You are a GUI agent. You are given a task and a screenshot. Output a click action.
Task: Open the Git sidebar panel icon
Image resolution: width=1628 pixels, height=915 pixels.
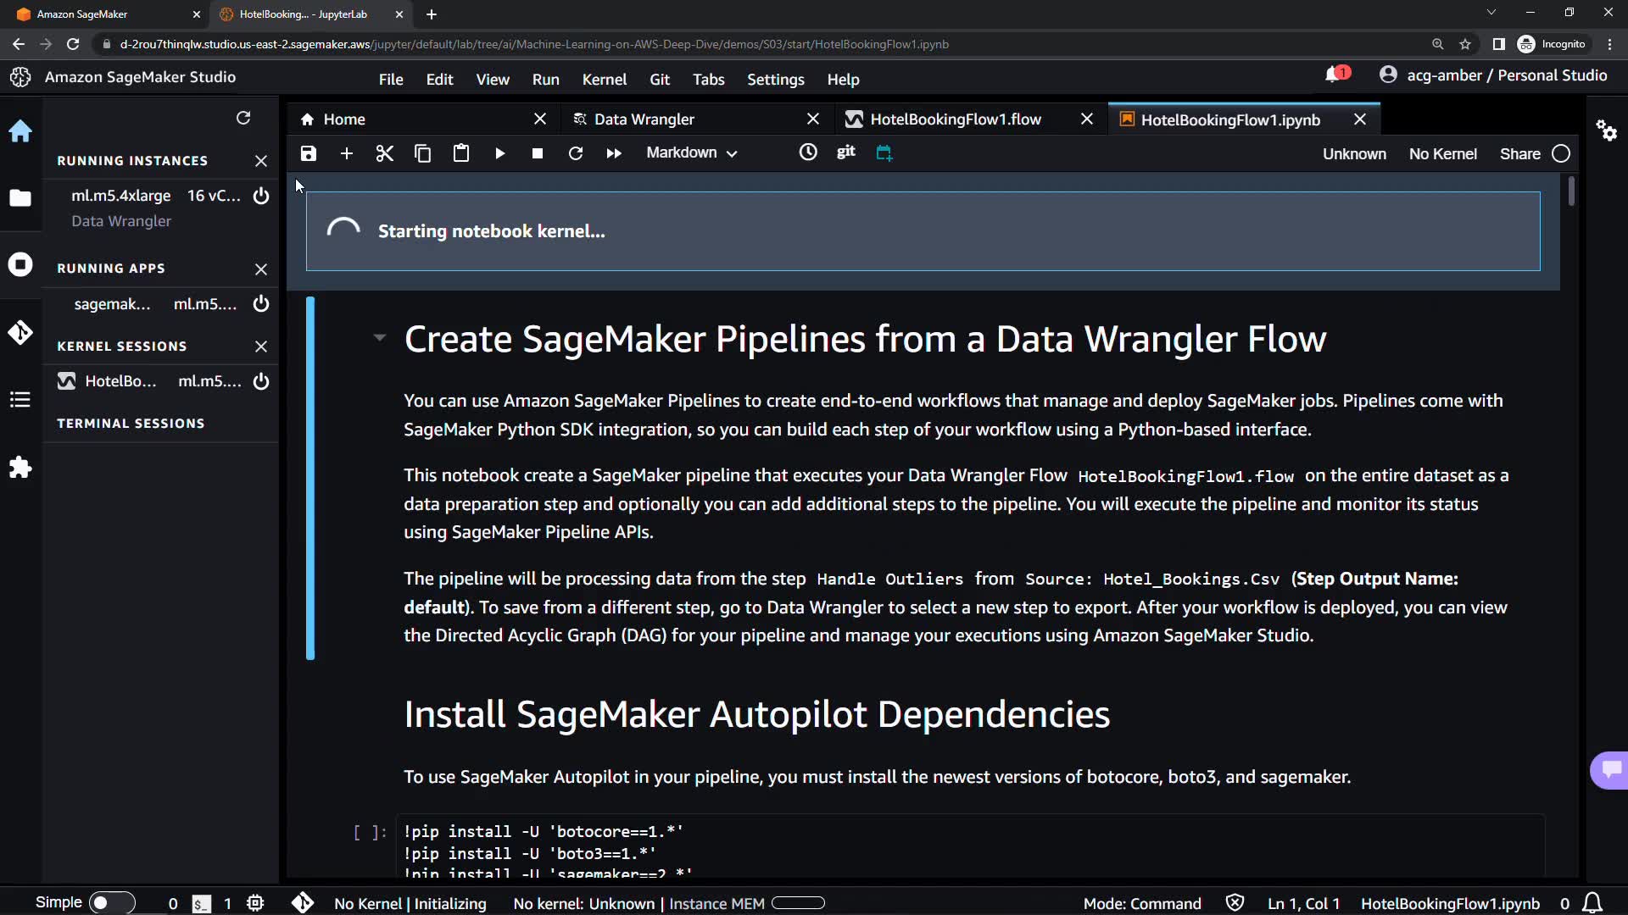20,332
